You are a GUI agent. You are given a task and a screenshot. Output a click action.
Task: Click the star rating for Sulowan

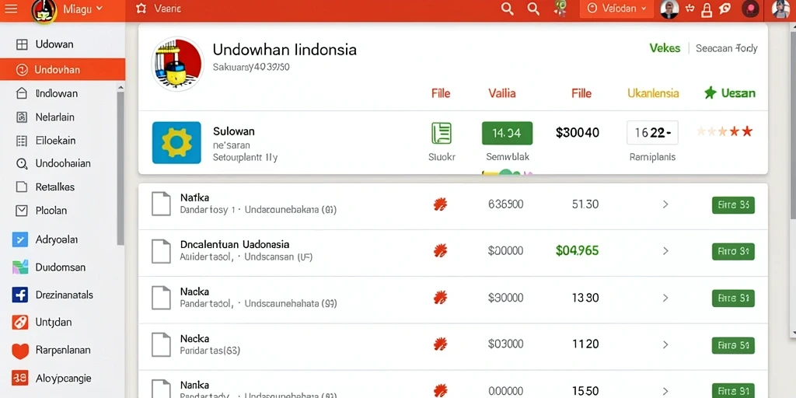(724, 132)
